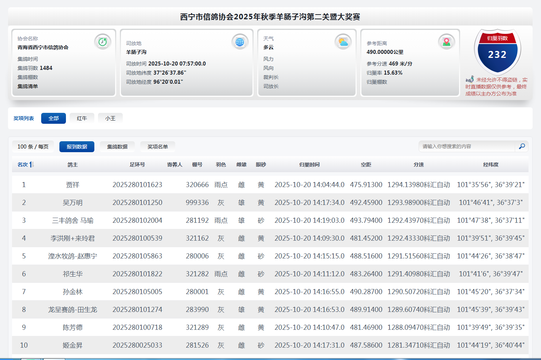Click the pigeon icon beside the red notice

470,79
